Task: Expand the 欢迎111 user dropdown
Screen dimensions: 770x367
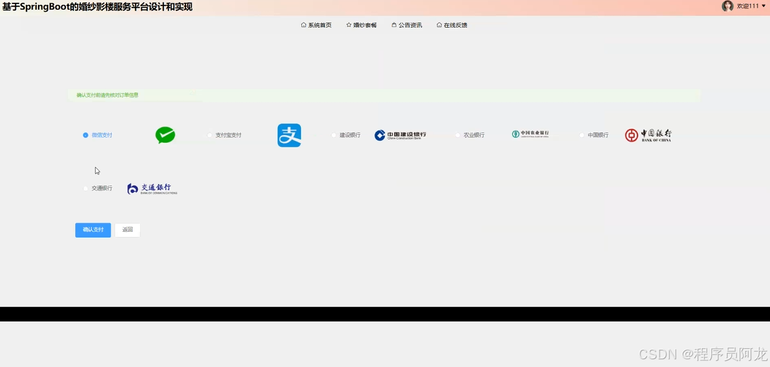Action: click(x=751, y=6)
